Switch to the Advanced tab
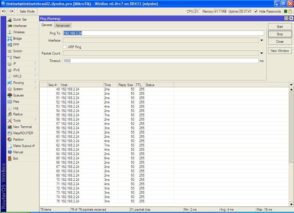 point(62,25)
